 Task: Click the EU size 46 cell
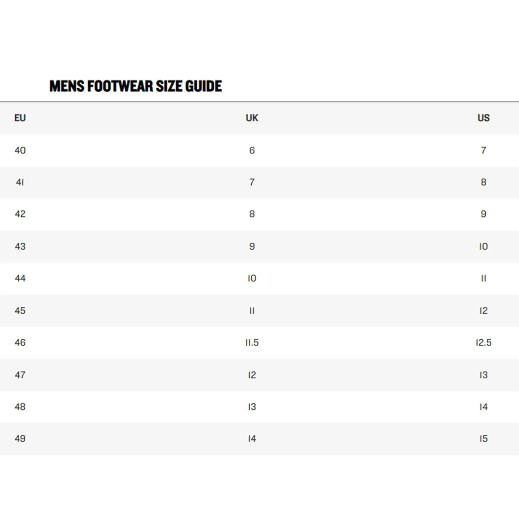coord(20,343)
